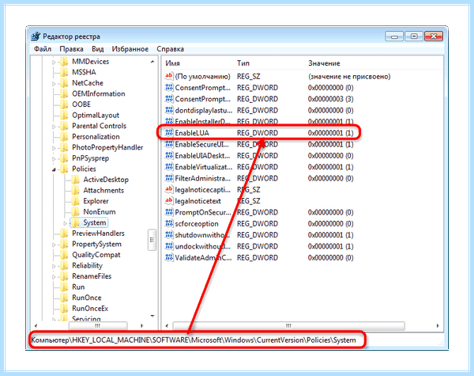Image resolution: width=474 pixels, height=376 pixels.
Task: Click the Значение column header
Action: (x=324, y=63)
